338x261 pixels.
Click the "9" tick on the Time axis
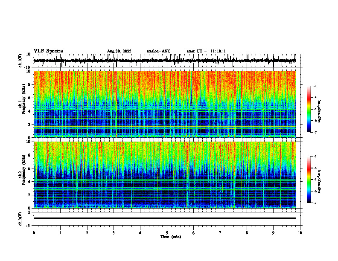click(x=273, y=233)
